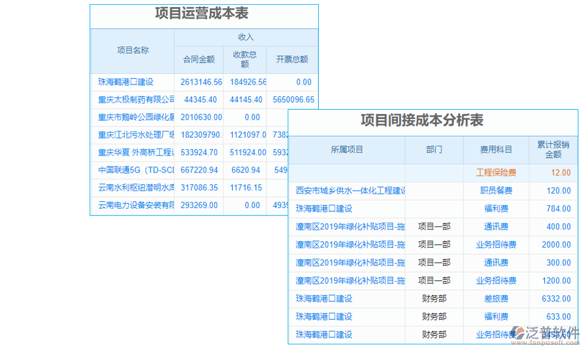Open the 通讯费 expense of 400.00
The width and height of the screenshot is (586, 352).
pos(496,227)
